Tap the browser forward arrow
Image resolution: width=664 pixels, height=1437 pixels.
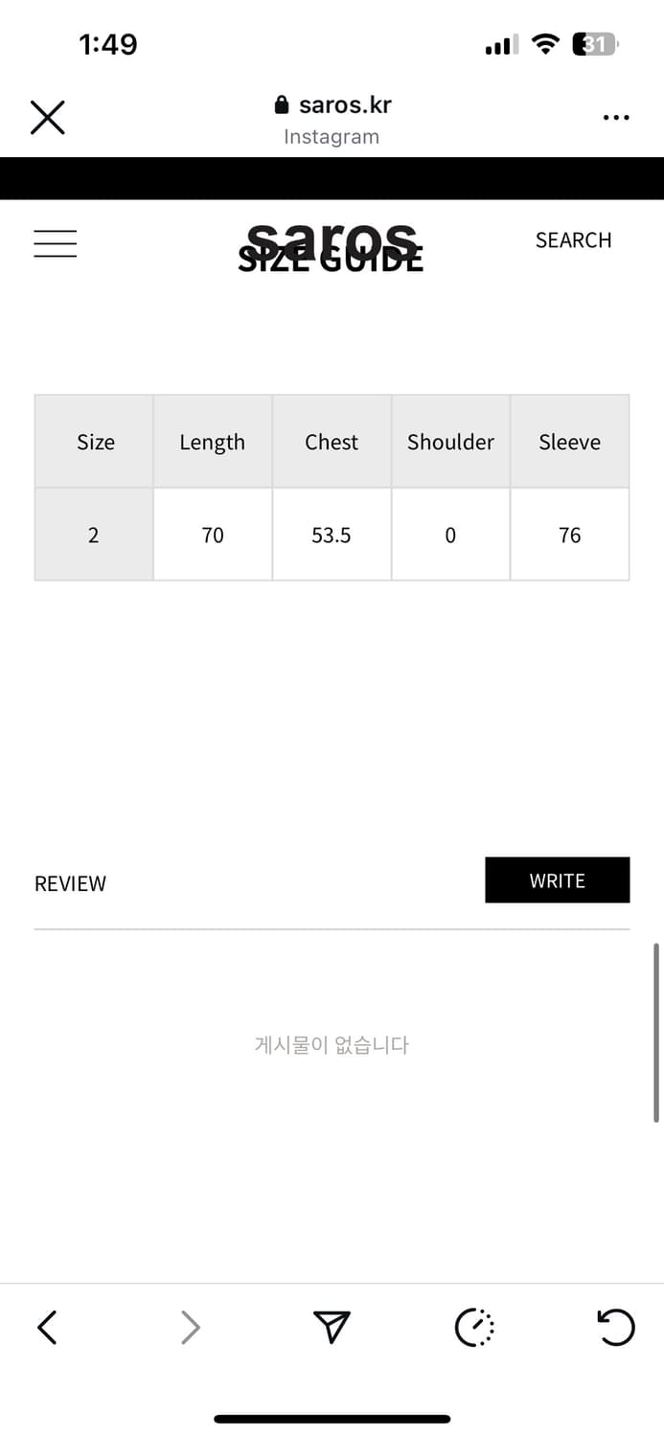click(x=191, y=1327)
